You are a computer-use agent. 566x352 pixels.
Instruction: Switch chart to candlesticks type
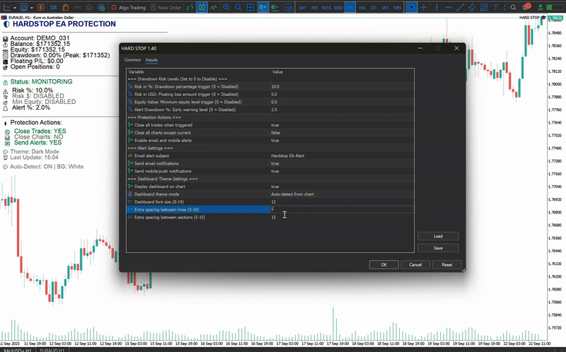coord(202,7)
